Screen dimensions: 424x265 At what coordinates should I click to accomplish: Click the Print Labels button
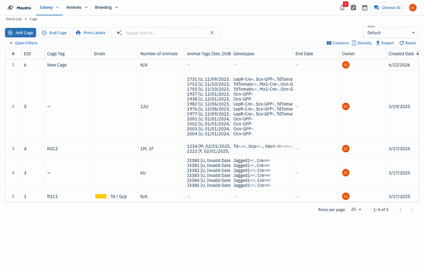pos(91,33)
